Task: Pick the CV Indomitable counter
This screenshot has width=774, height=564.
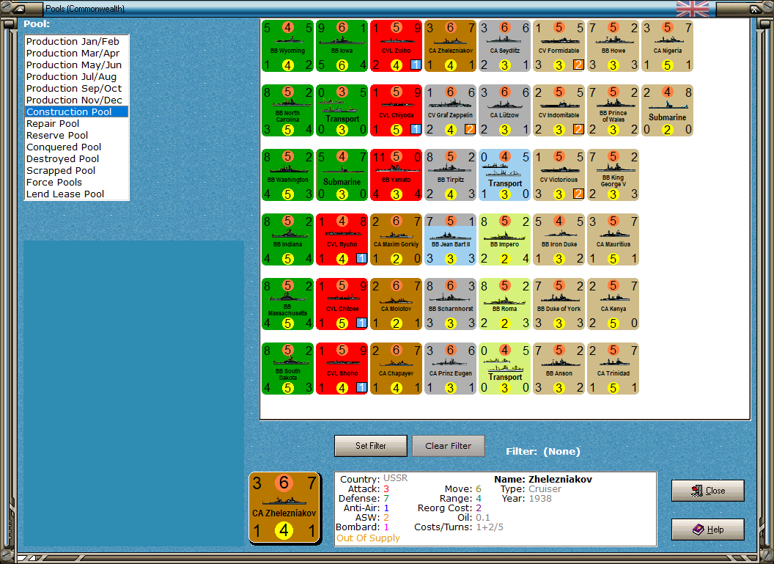Action: pyautogui.click(x=559, y=111)
